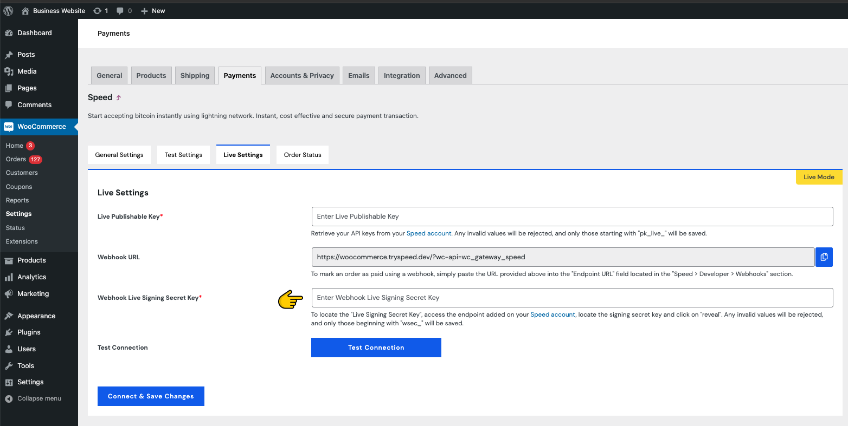Viewport: 848px width, 426px height.
Task: Open Speed account link in signing key help
Action: point(553,314)
